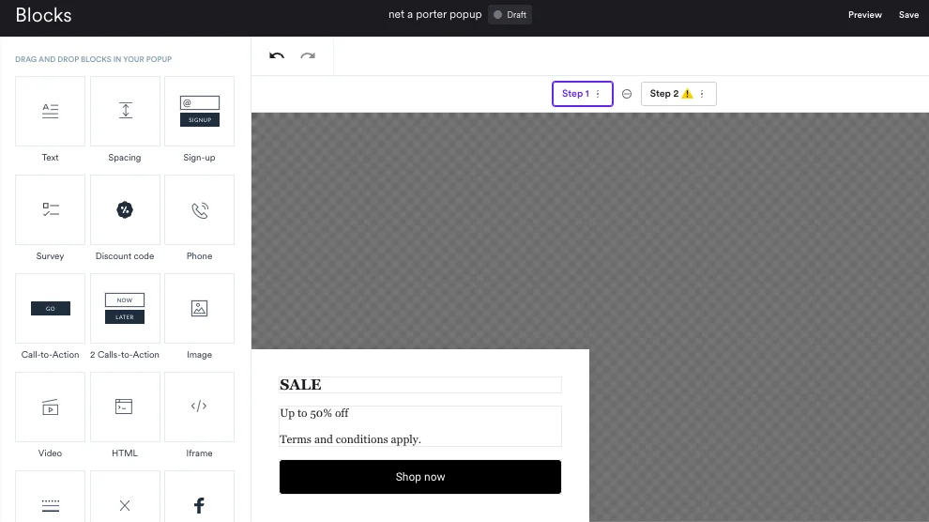Click the Shop now button in popup

pos(420,477)
